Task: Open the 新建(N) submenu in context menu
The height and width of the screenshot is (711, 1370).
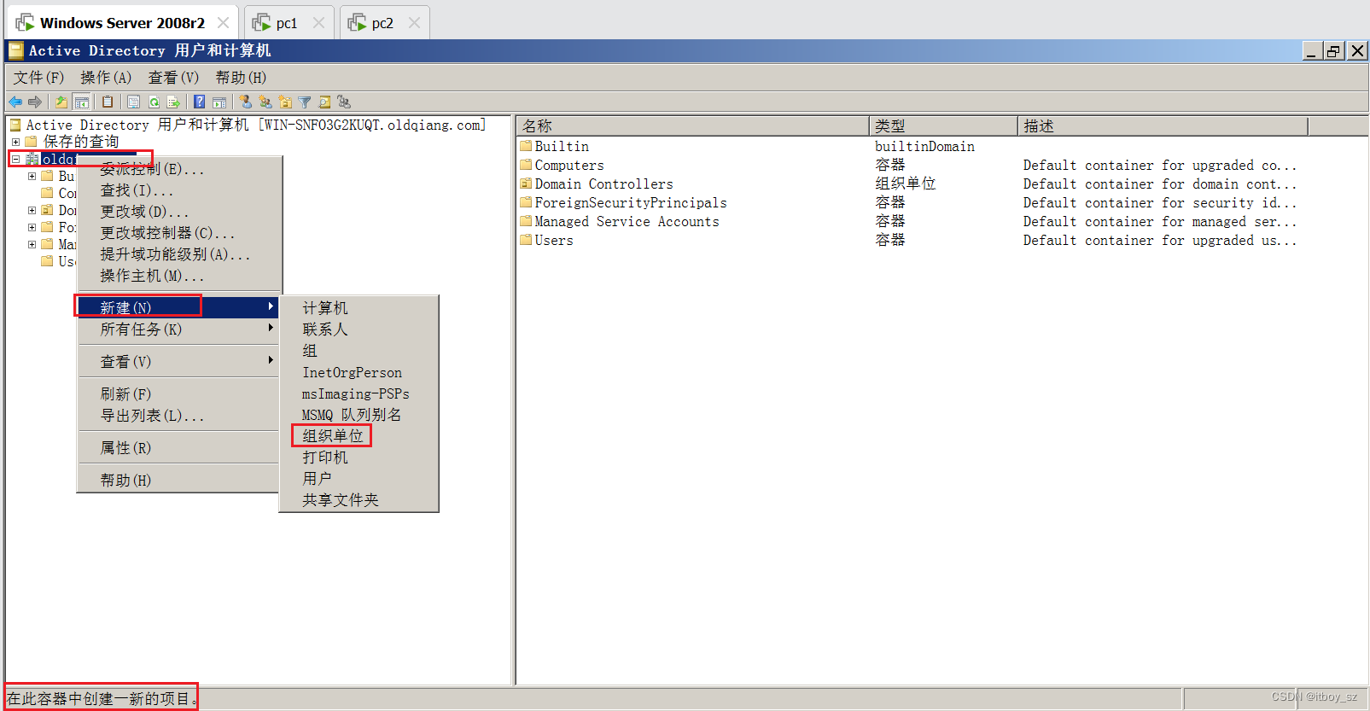Action: [x=178, y=307]
